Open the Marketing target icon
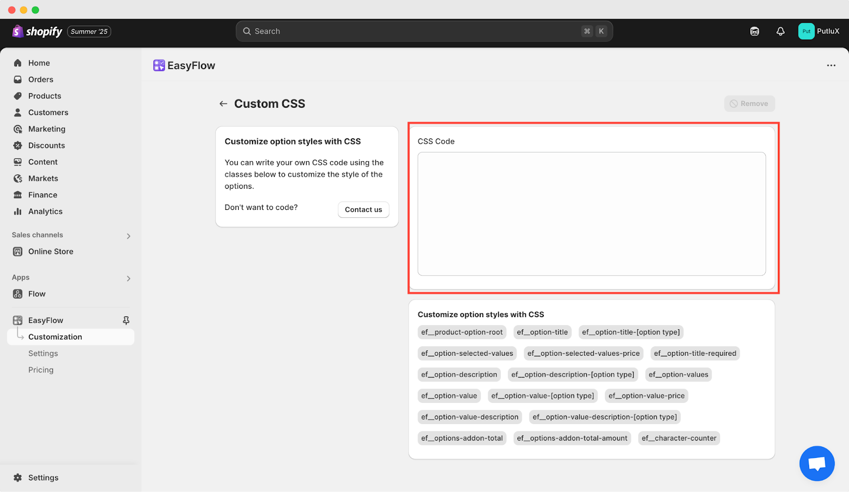Viewport: 849px width, 492px height. [18, 129]
